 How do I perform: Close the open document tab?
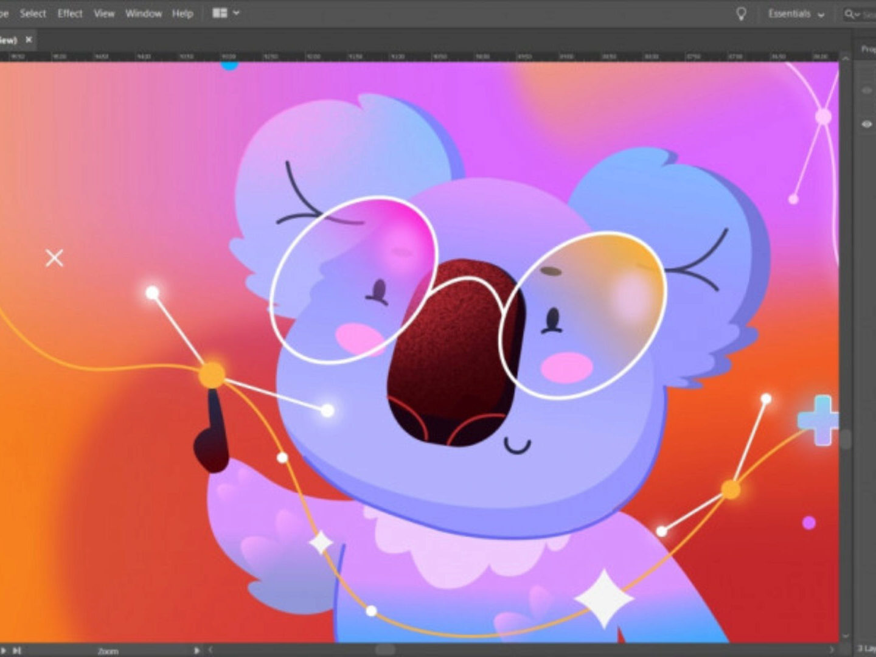point(29,40)
